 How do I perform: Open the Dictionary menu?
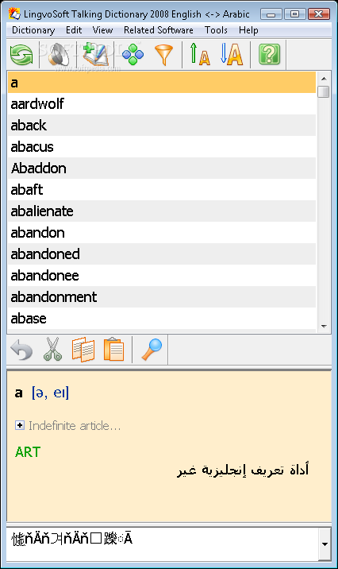(33, 30)
